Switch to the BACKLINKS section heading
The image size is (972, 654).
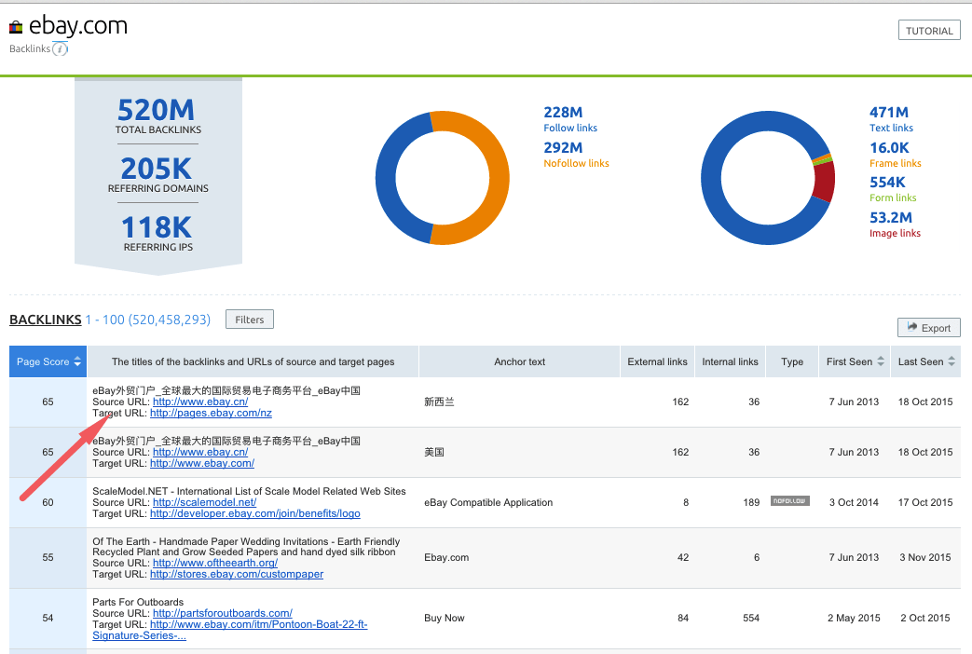[x=45, y=320]
